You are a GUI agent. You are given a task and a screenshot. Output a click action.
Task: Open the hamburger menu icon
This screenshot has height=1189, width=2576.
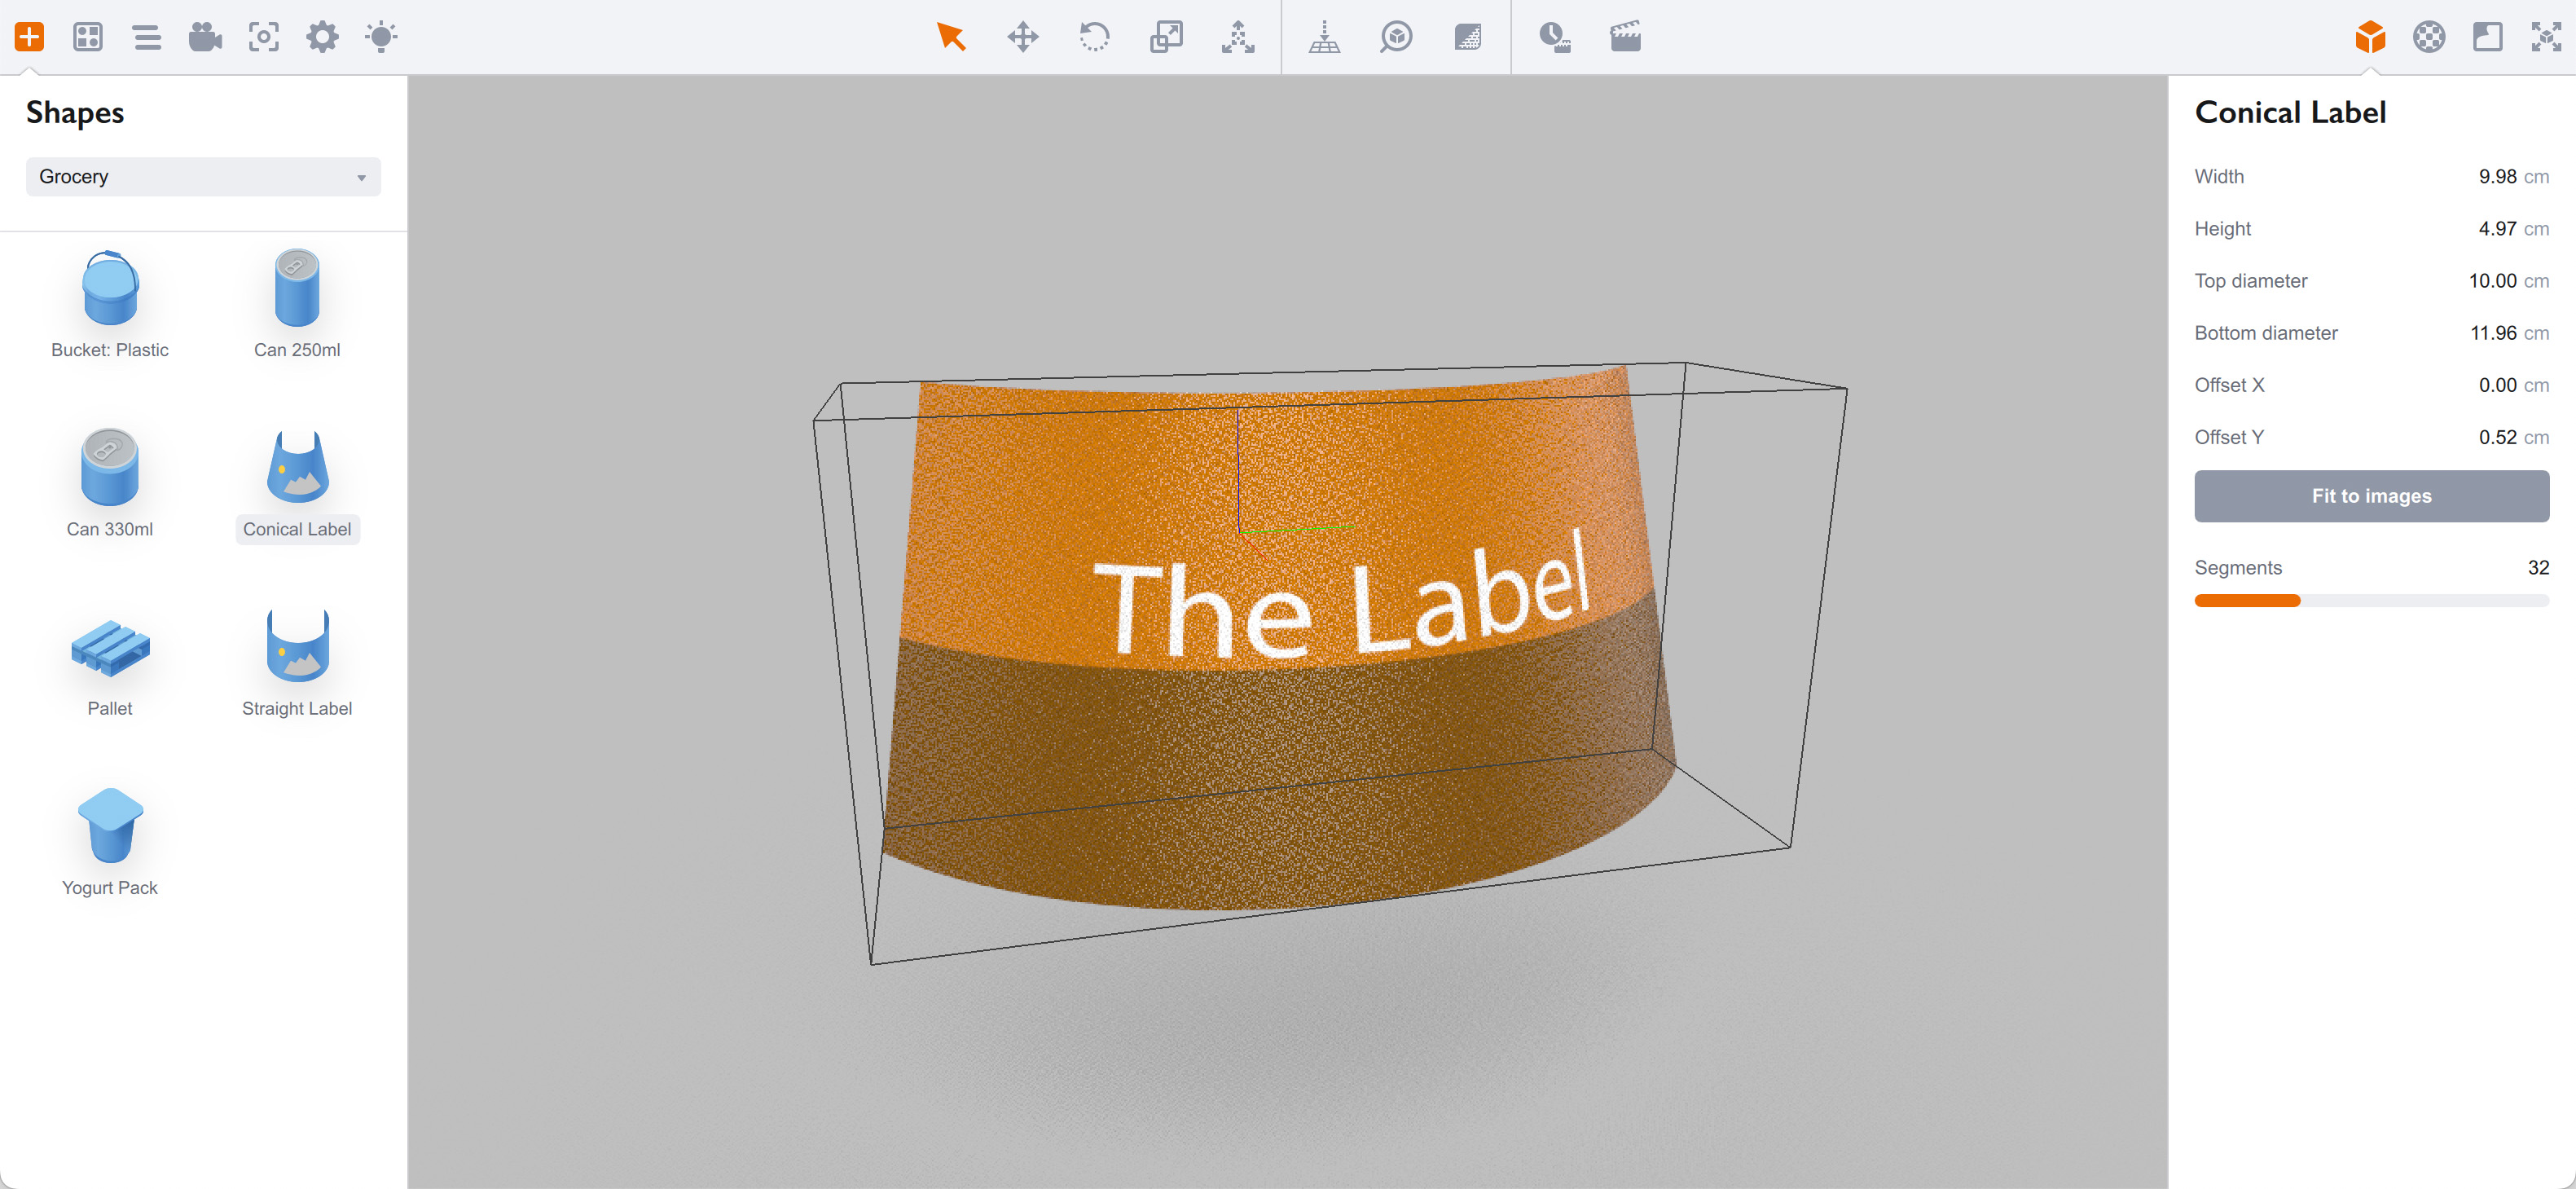coord(147,37)
